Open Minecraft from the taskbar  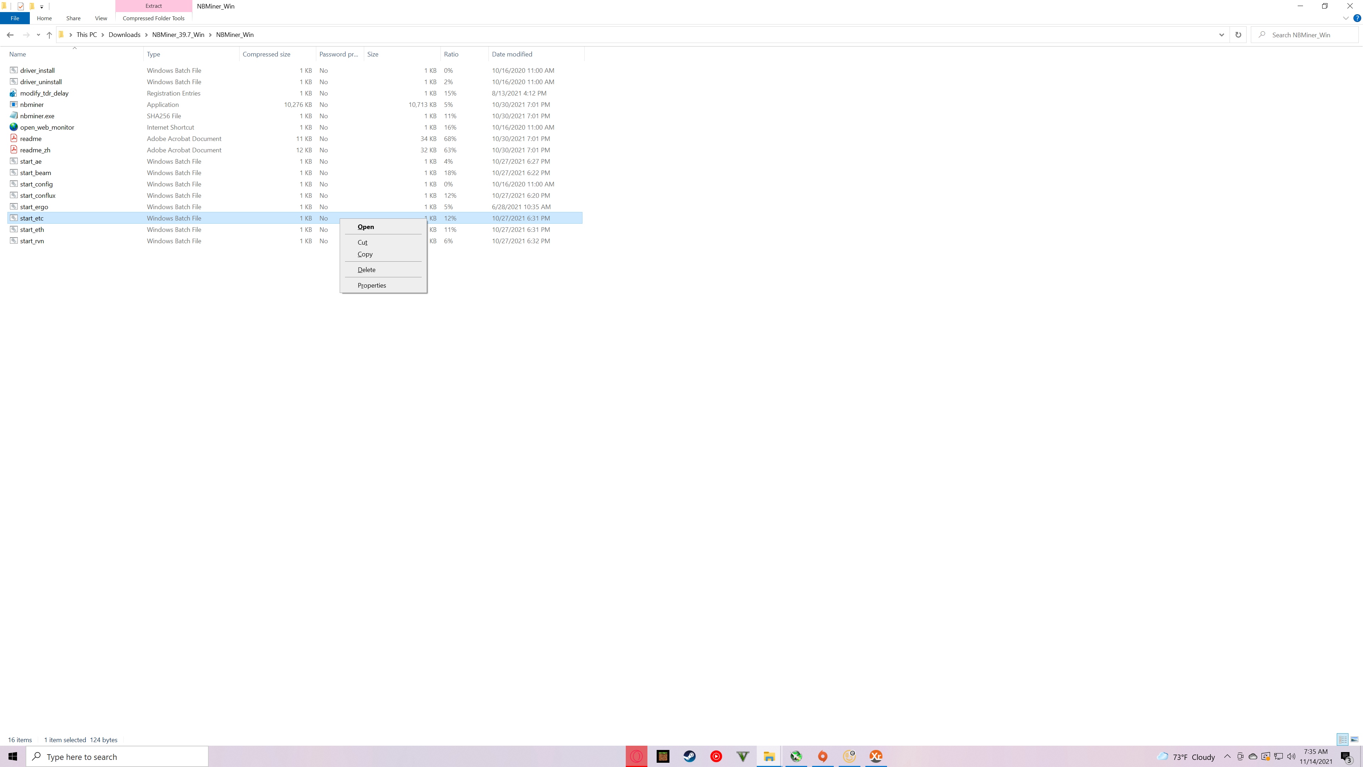[663, 756]
